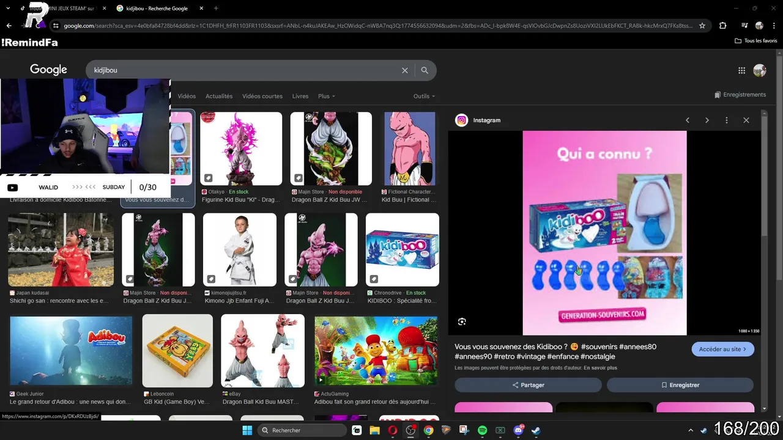
Task: Switch to the Vidéos tab
Action: coord(187,96)
